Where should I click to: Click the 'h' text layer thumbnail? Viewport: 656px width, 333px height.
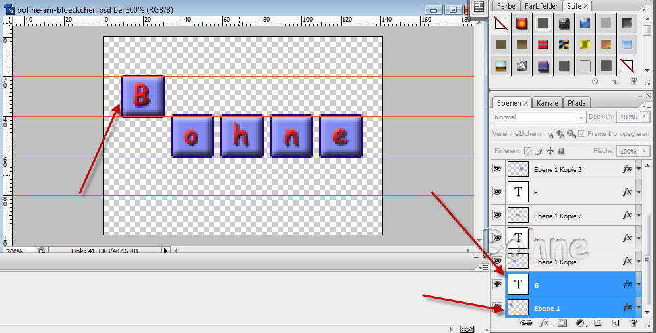coord(518,193)
